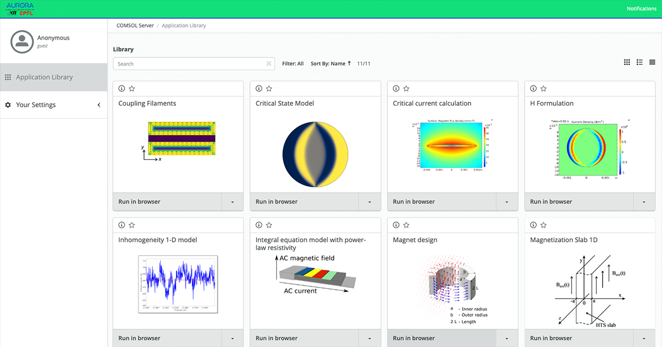Collapse the Your Settings sidebar section
The image size is (662, 347).
[99, 105]
